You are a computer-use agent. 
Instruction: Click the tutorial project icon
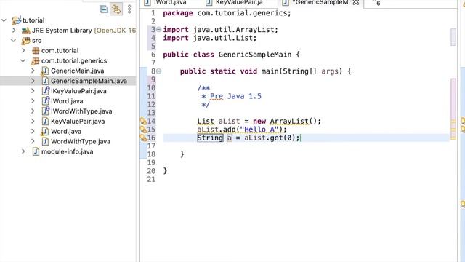(x=16, y=20)
